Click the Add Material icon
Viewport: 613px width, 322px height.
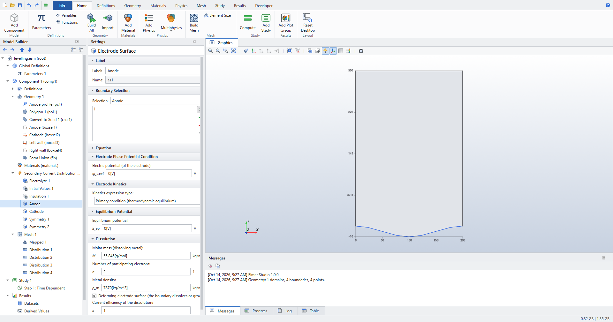[x=128, y=23]
